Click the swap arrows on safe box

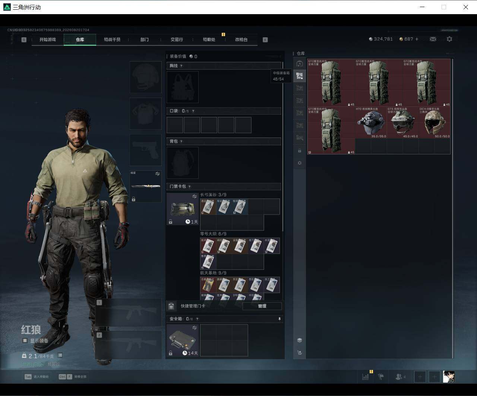pyautogui.click(x=194, y=328)
